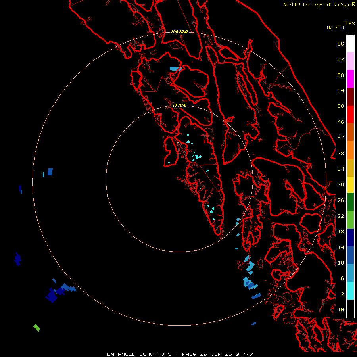
Task: Click the magenta 58 kft legend swatch
Action: (x=350, y=79)
